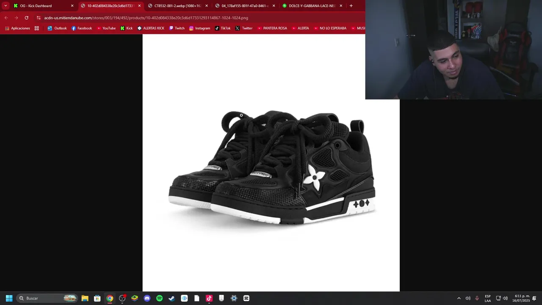The width and height of the screenshot is (542, 305).
Task: View site information icon in address bar
Action: coord(39,18)
